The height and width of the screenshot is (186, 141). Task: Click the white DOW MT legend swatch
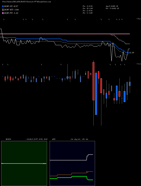(3, 10)
